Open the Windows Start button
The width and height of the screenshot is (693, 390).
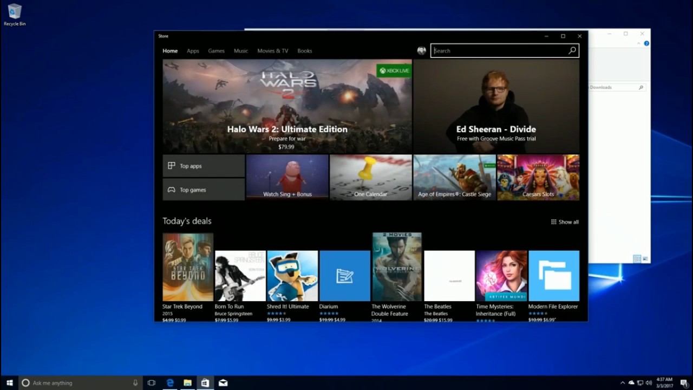point(9,383)
